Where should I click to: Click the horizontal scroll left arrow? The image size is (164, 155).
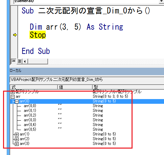[x=25, y=61]
